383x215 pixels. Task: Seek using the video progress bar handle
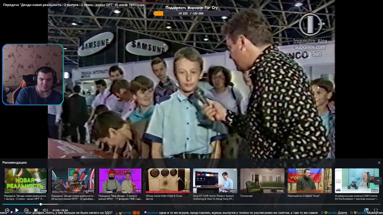point(41,204)
